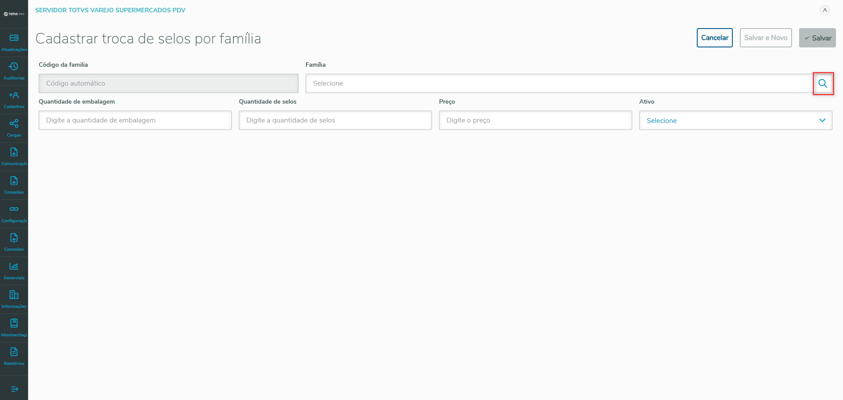Click the user profile icon

pos(825,10)
